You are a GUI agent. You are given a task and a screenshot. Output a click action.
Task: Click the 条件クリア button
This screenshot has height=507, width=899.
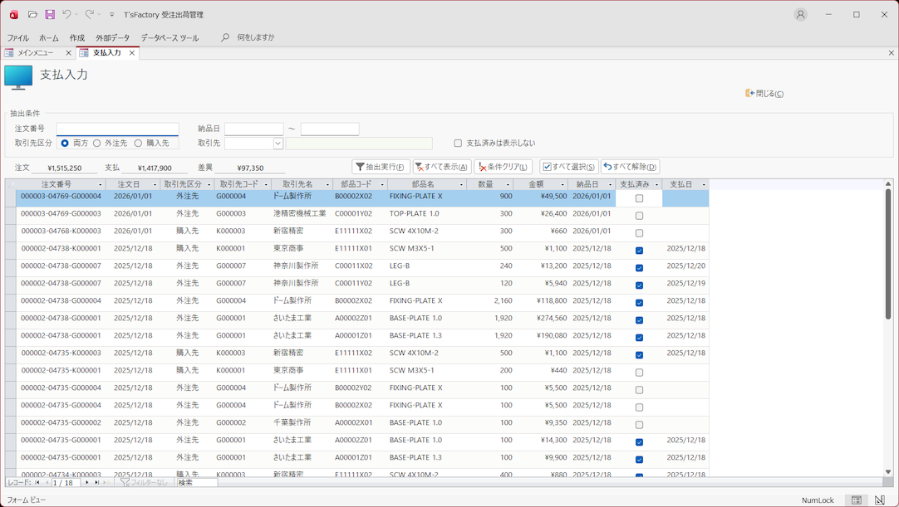click(x=503, y=167)
